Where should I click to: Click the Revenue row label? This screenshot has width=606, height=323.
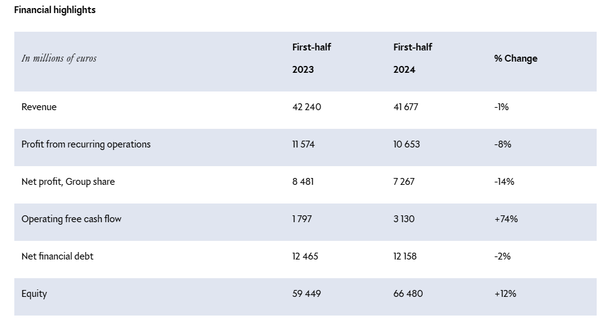[39, 107]
